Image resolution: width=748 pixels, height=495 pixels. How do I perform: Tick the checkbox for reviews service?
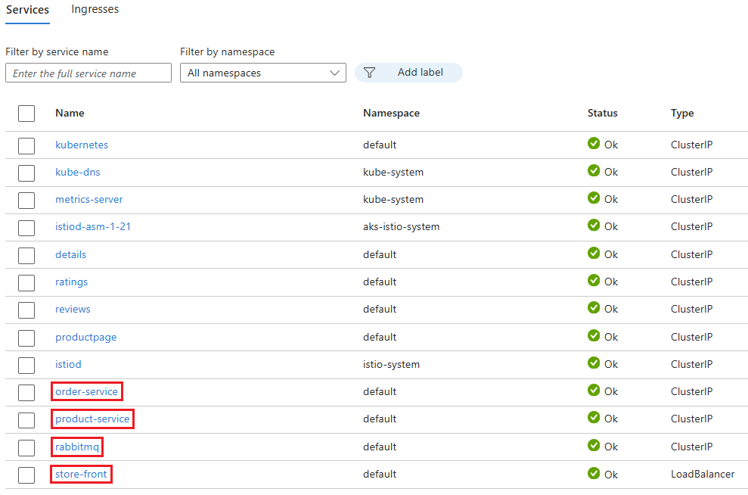pyautogui.click(x=26, y=310)
